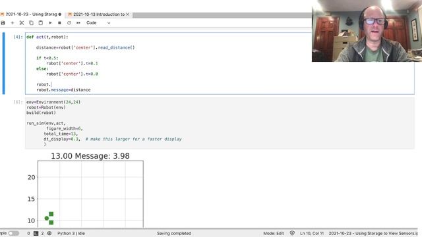Viewport: 422px width, 237px height.
Task: Save the notebook with the floppy disk icon
Action: [3, 23]
